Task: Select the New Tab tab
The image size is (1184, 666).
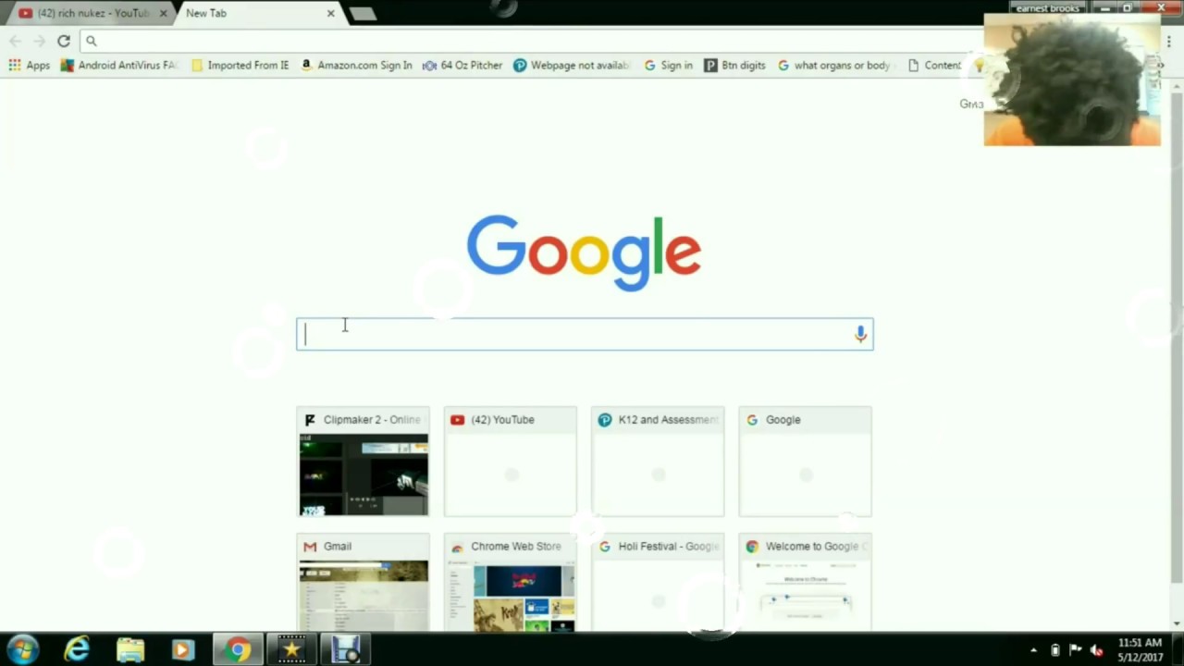Action: point(256,13)
